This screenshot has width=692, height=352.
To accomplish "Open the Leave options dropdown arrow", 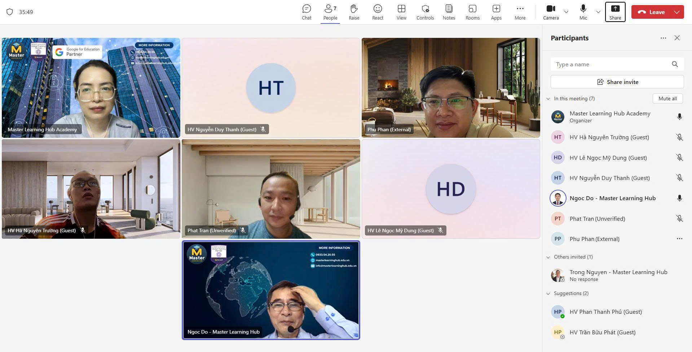I will (677, 12).
